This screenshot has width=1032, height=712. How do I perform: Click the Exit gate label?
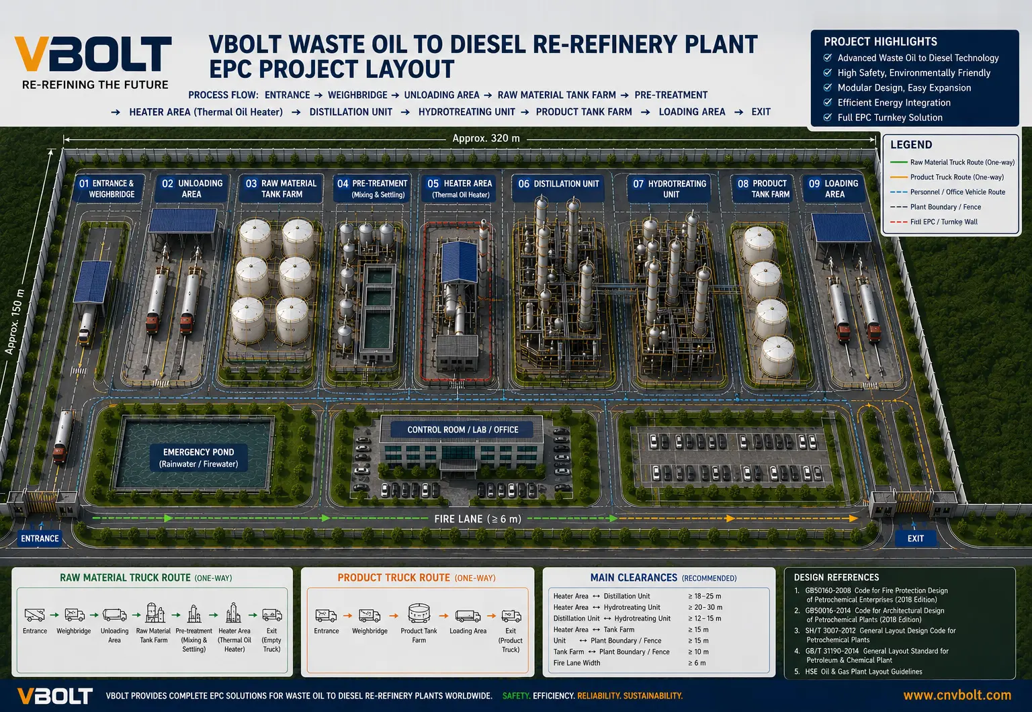click(x=915, y=539)
